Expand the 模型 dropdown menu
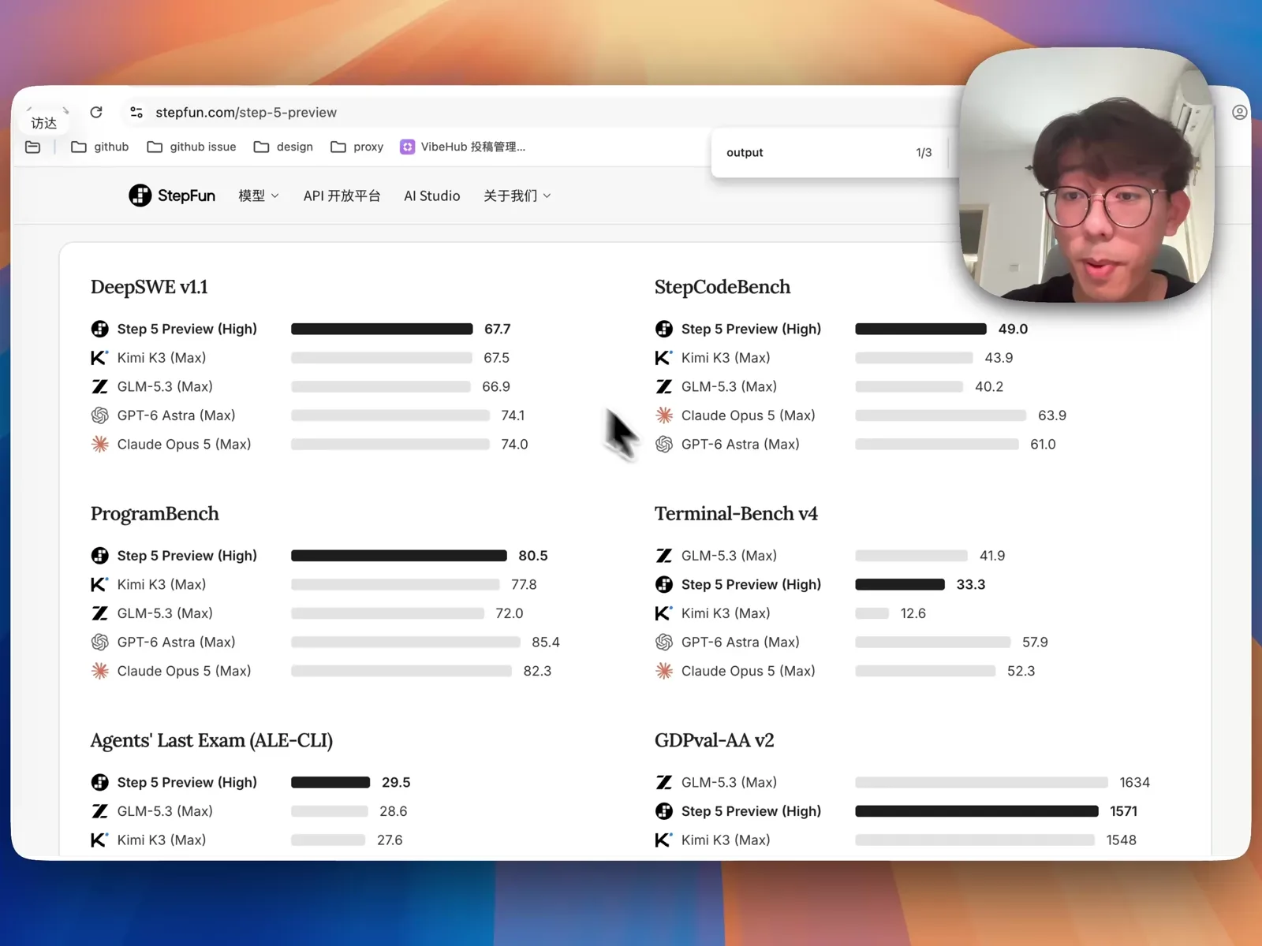Image resolution: width=1262 pixels, height=946 pixels. coord(259,196)
